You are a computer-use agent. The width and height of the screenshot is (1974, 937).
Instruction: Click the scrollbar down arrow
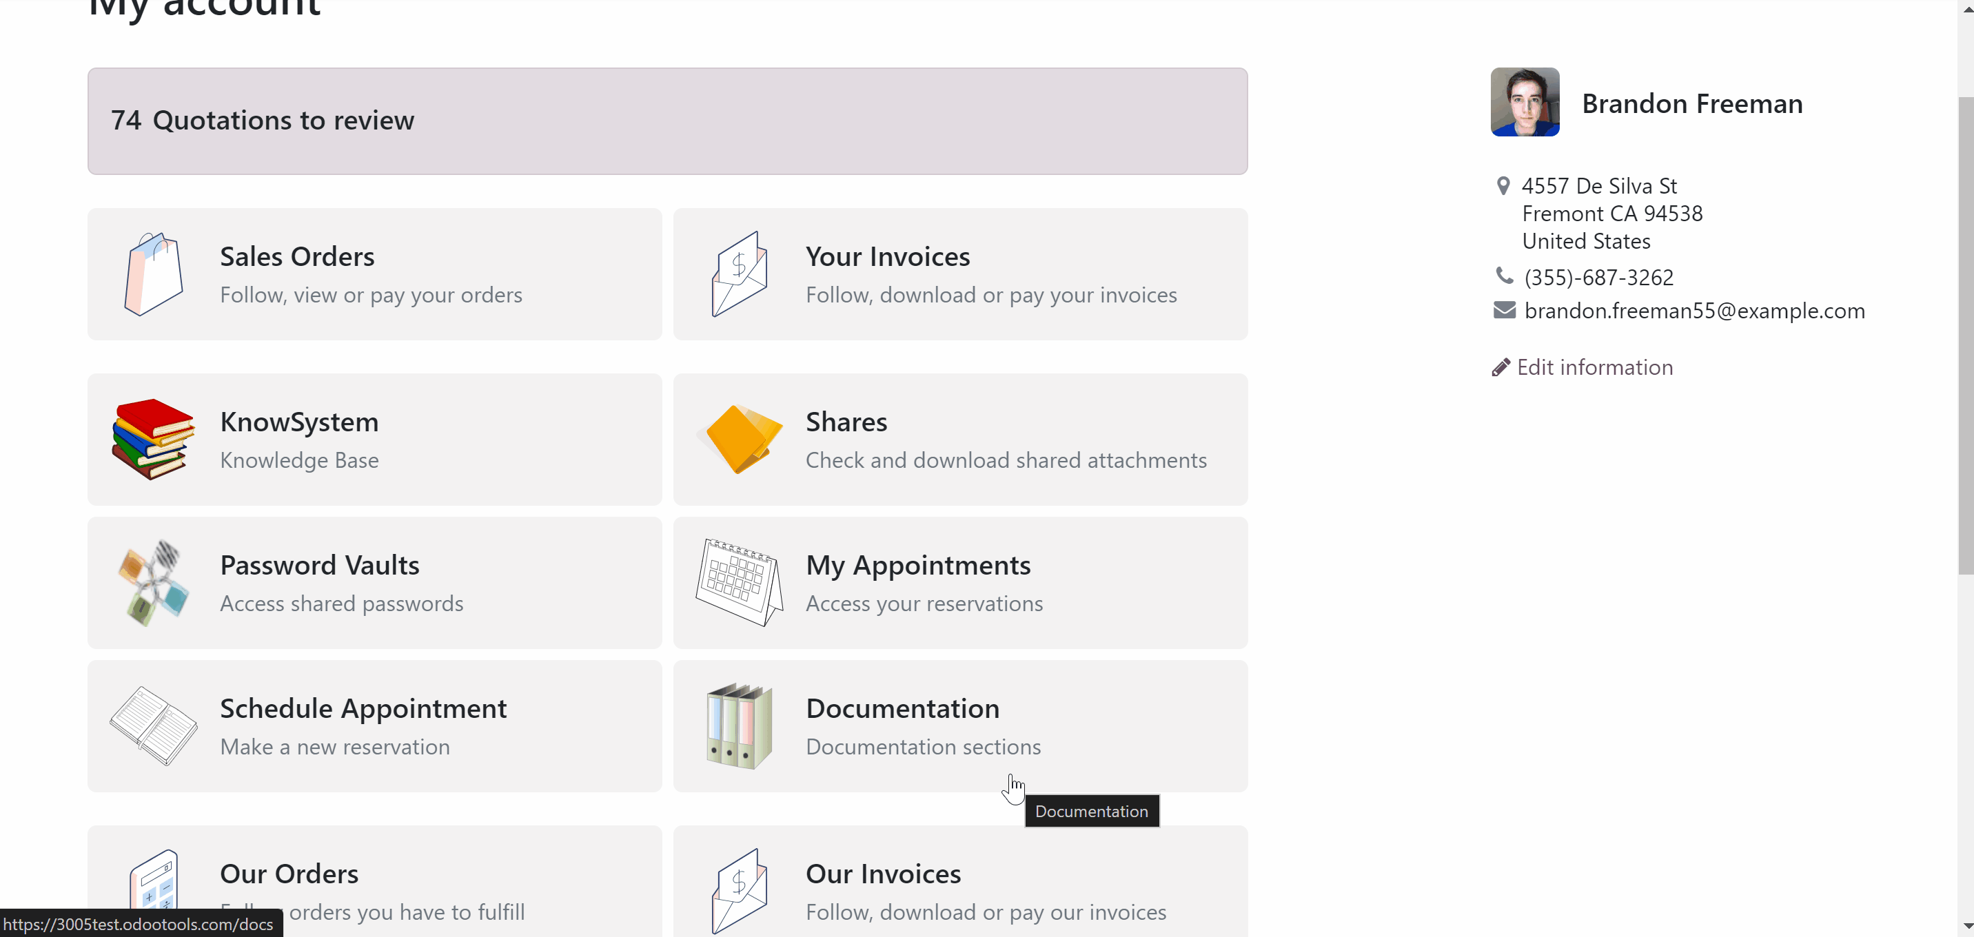[1966, 927]
